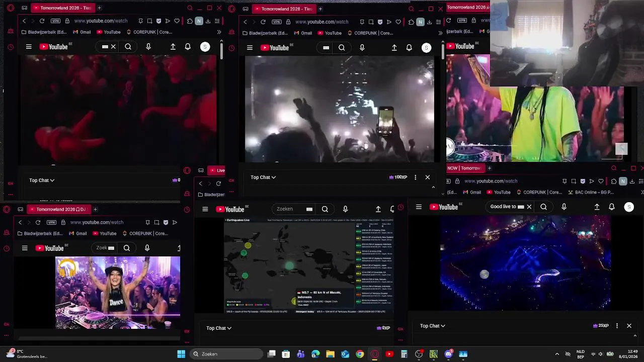Reload page in bottom-left Opera window
This screenshot has width=644, height=362.
click(38, 222)
